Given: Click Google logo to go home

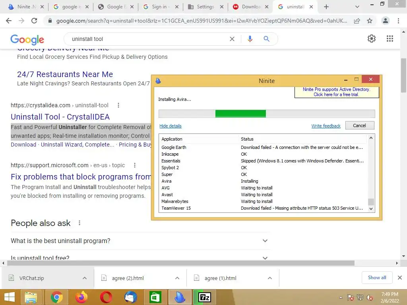Looking at the screenshot, I should (x=27, y=39).
